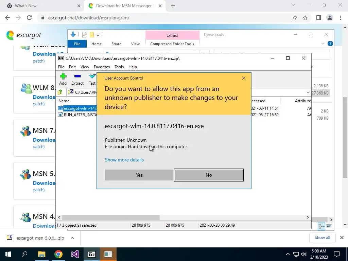Open the 7-Zip Favorites menu
The image size is (348, 261).
102,67
